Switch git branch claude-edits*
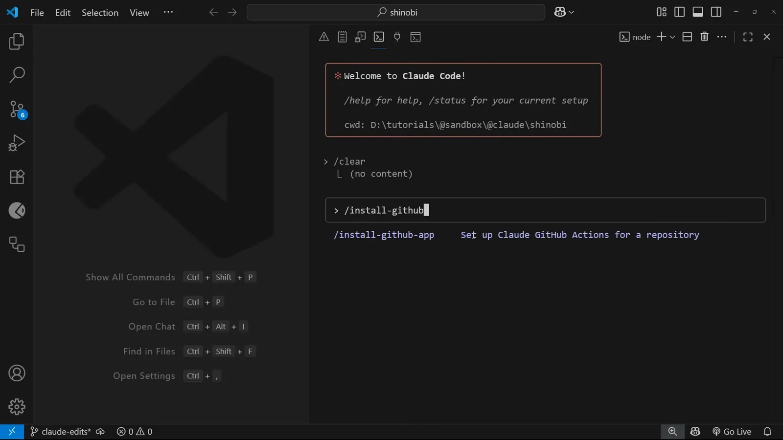Viewport: 783px width, 440px height. [61, 432]
